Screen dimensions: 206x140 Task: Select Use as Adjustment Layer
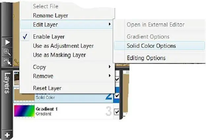point(63,46)
